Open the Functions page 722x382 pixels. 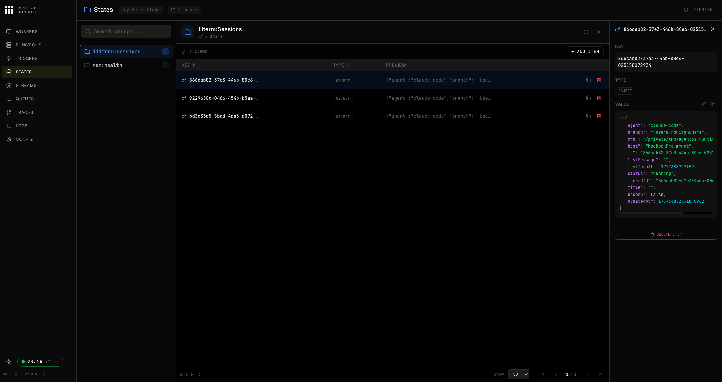[x=37, y=45]
